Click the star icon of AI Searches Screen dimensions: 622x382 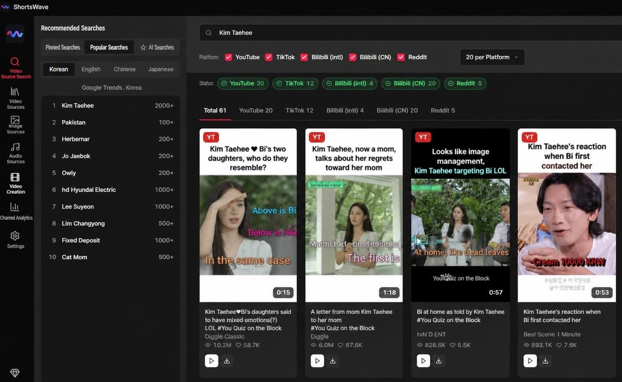pos(143,48)
